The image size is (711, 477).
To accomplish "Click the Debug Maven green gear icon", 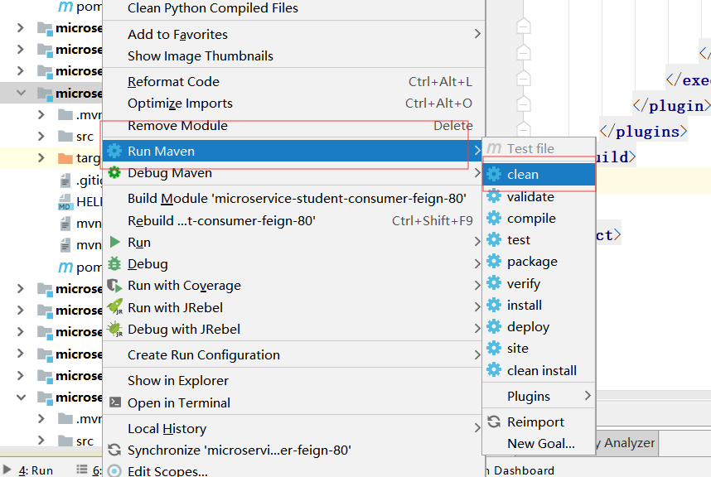I will point(114,172).
